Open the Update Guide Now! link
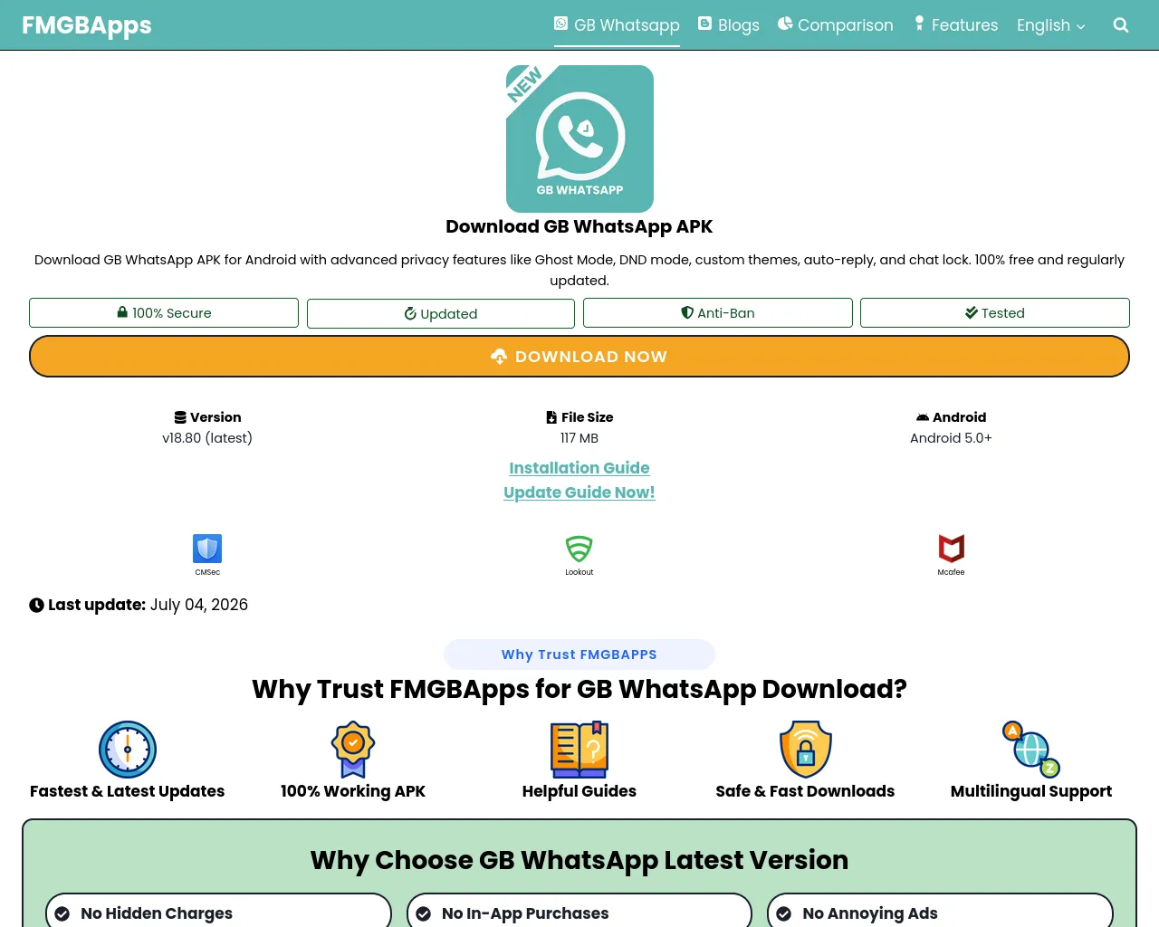1159x927 pixels. [x=579, y=492]
